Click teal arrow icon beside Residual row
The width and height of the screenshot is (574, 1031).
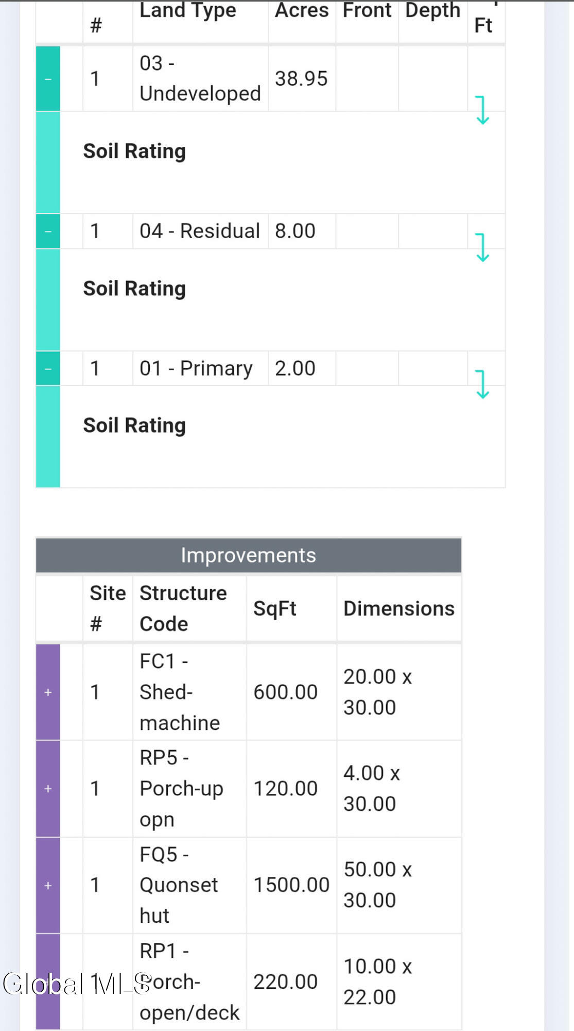coord(482,247)
